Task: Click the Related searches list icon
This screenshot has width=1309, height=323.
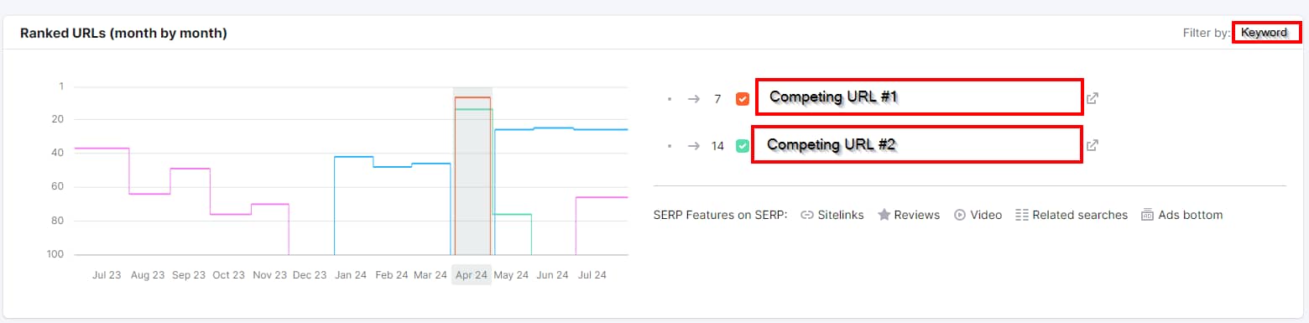Action: coord(1021,215)
